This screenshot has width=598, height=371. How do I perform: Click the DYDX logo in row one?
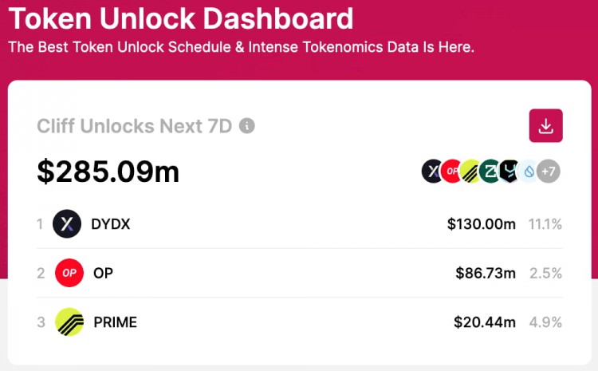(67, 223)
